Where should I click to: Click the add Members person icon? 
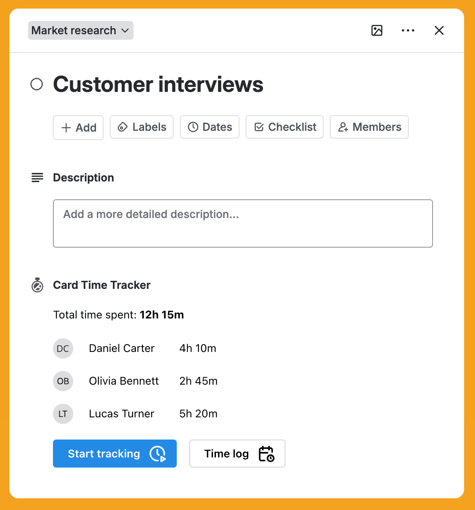[343, 127]
